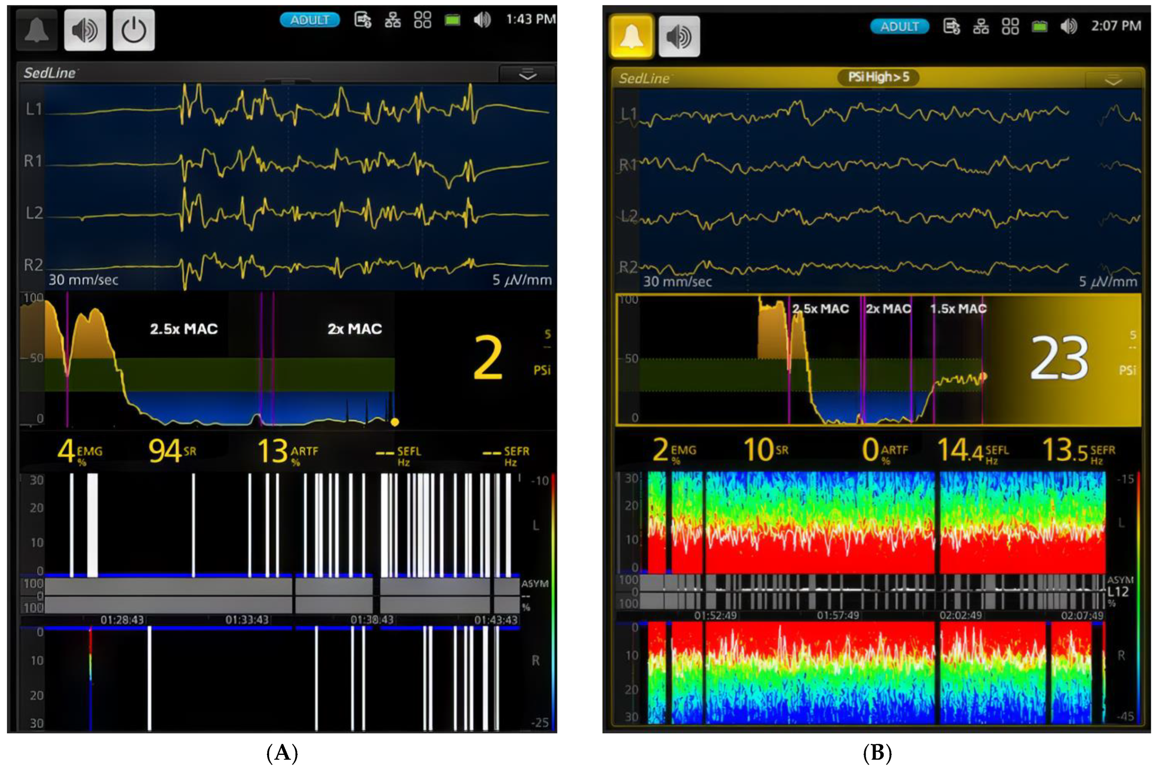The width and height of the screenshot is (1156, 770).
Task: Toggle audio pause speaker on right monitor
Action: tap(679, 36)
